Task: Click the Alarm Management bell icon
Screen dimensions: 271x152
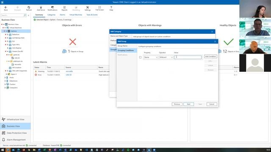Action: point(3,140)
